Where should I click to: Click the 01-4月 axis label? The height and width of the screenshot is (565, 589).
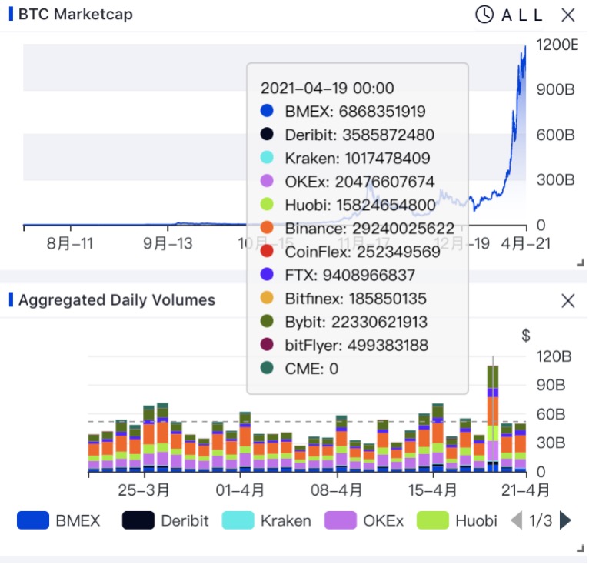point(240,490)
